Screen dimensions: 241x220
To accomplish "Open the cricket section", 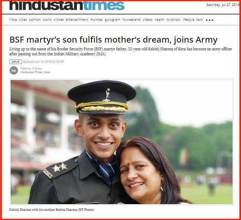I will click(x=59, y=20).
